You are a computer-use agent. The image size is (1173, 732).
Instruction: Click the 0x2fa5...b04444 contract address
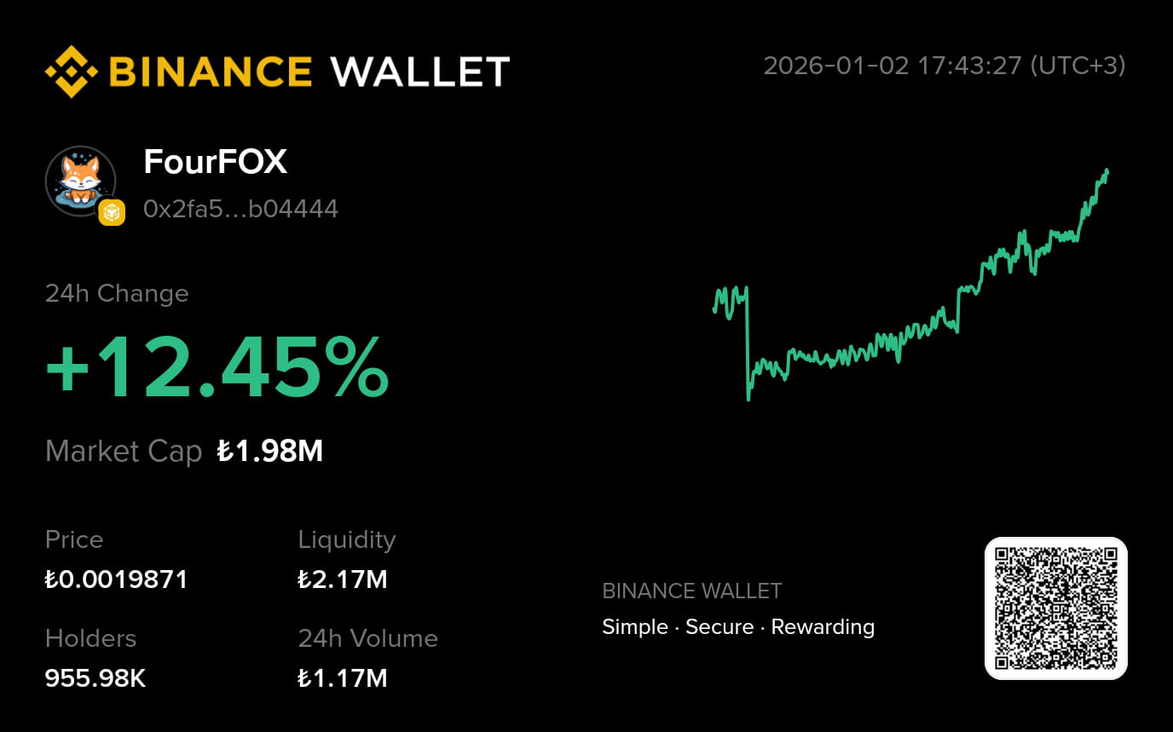(x=240, y=209)
